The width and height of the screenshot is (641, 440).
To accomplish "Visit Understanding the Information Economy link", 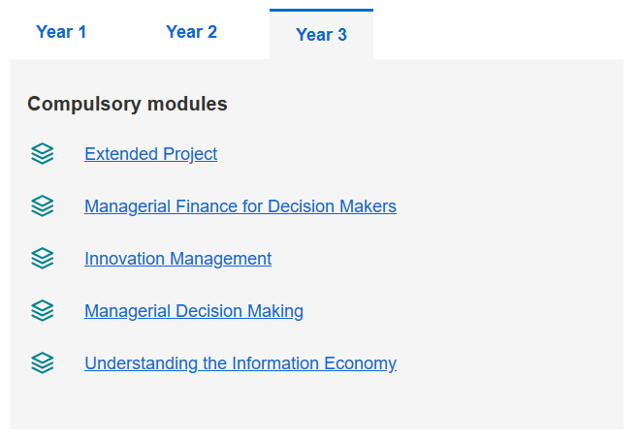I will tap(240, 363).
